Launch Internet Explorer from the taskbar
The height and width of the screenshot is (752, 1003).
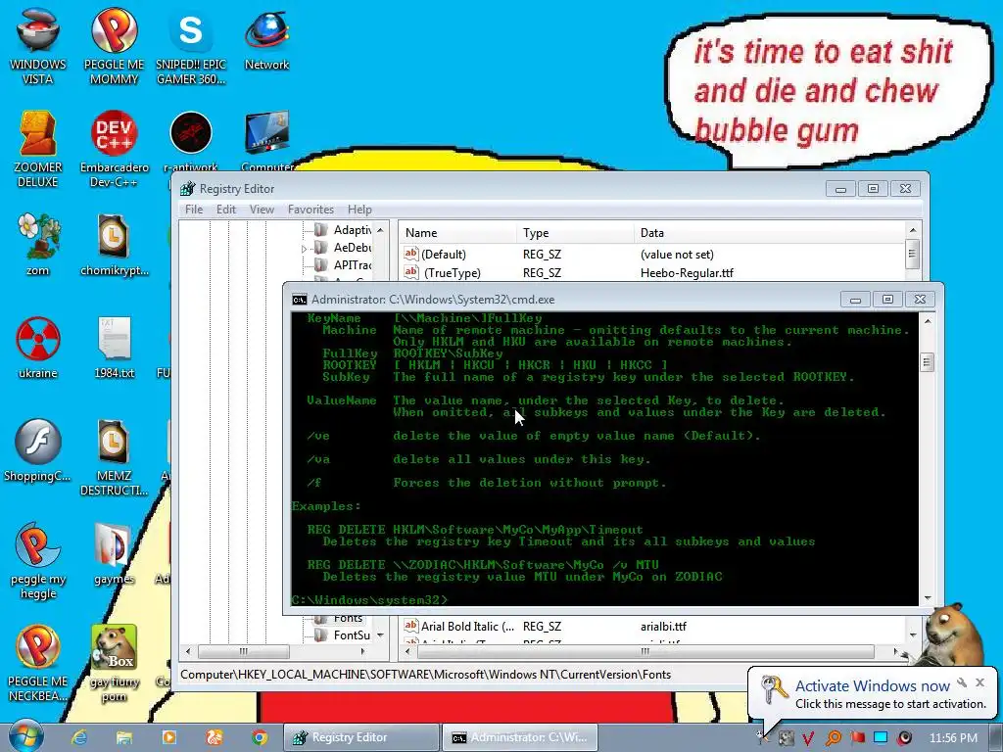(x=79, y=737)
